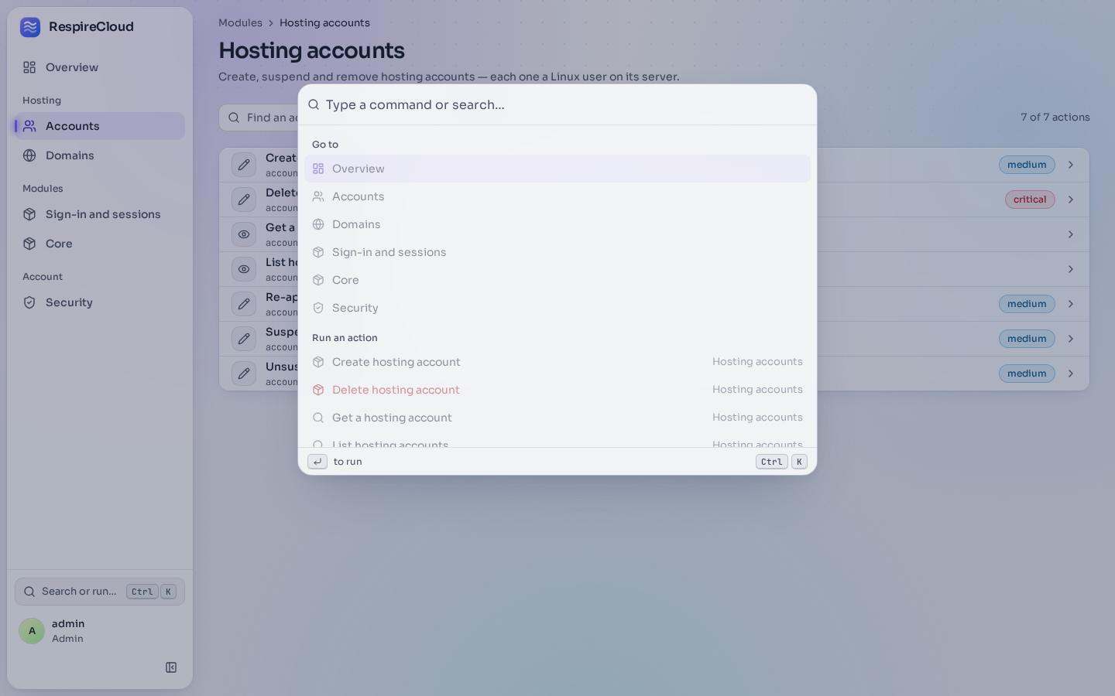The height and width of the screenshot is (696, 1115).
Task: Click the pencil icon on the Unsus row
Action: pyautogui.click(x=244, y=374)
